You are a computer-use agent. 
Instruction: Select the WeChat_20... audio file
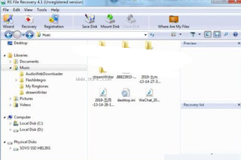point(149,95)
